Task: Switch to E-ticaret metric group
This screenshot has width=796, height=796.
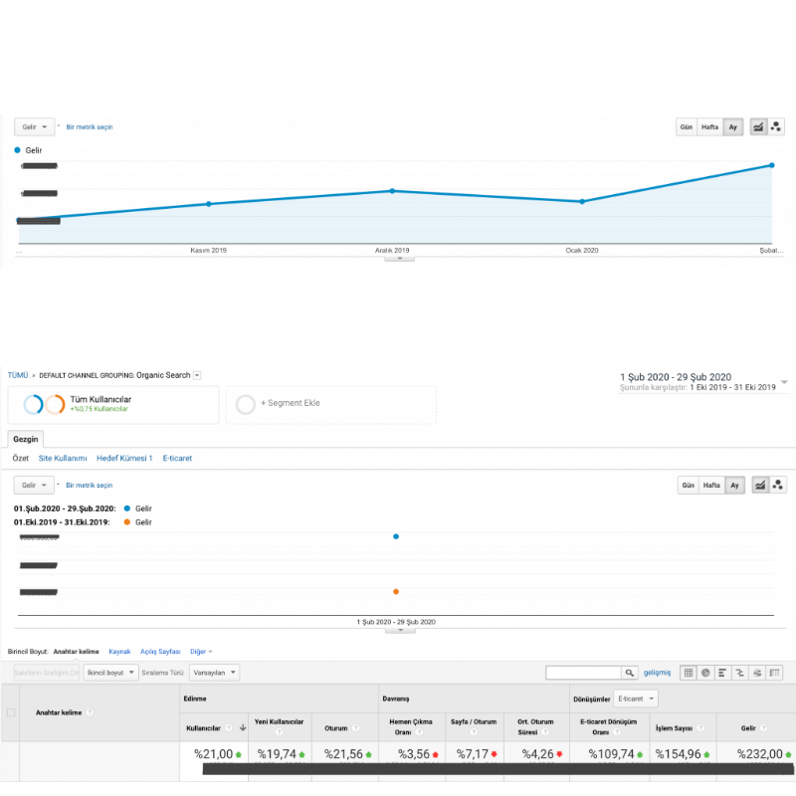Action: point(177,458)
